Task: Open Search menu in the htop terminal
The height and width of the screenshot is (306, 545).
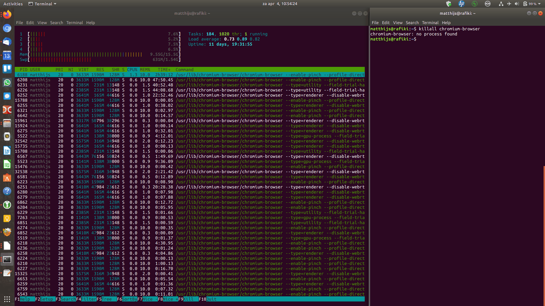Action: coord(56,23)
